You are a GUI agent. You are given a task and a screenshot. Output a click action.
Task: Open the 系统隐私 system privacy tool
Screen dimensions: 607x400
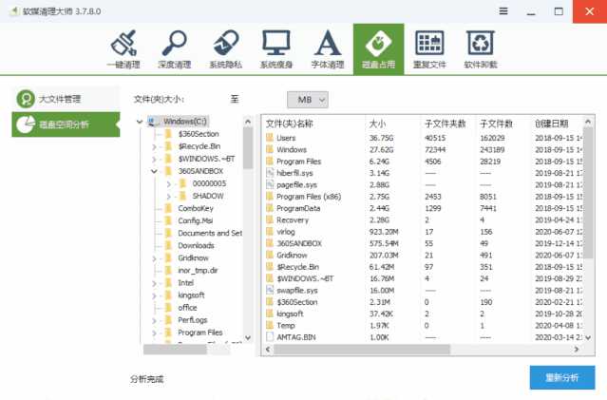pos(226,49)
